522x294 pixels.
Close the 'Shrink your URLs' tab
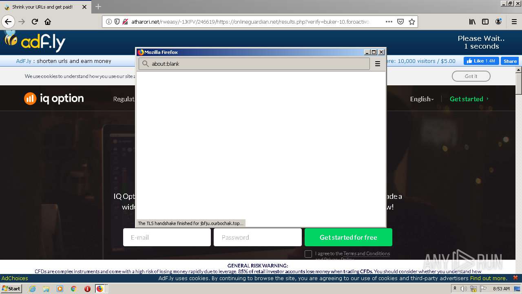[x=84, y=7]
